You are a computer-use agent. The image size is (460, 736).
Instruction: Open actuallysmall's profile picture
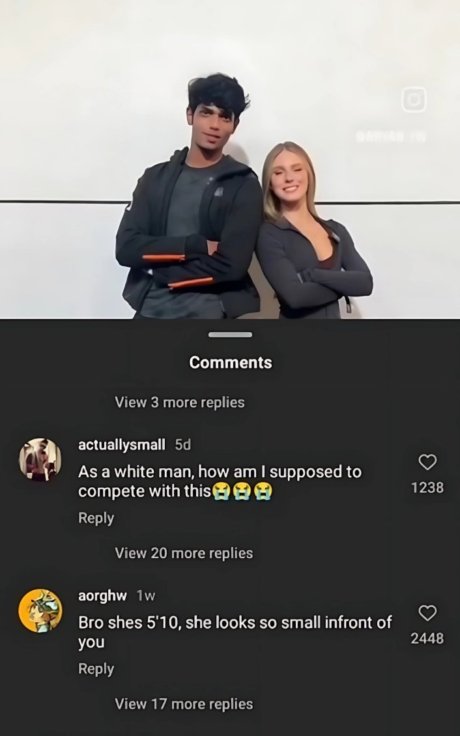pos(40,460)
